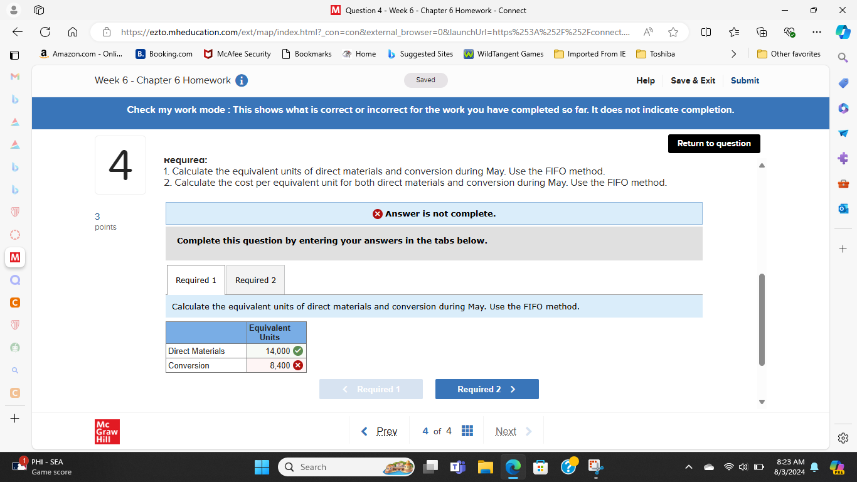Click the Submit button
Image resolution: width=857 pixels, height=482 pixels.
pos(745,80)
